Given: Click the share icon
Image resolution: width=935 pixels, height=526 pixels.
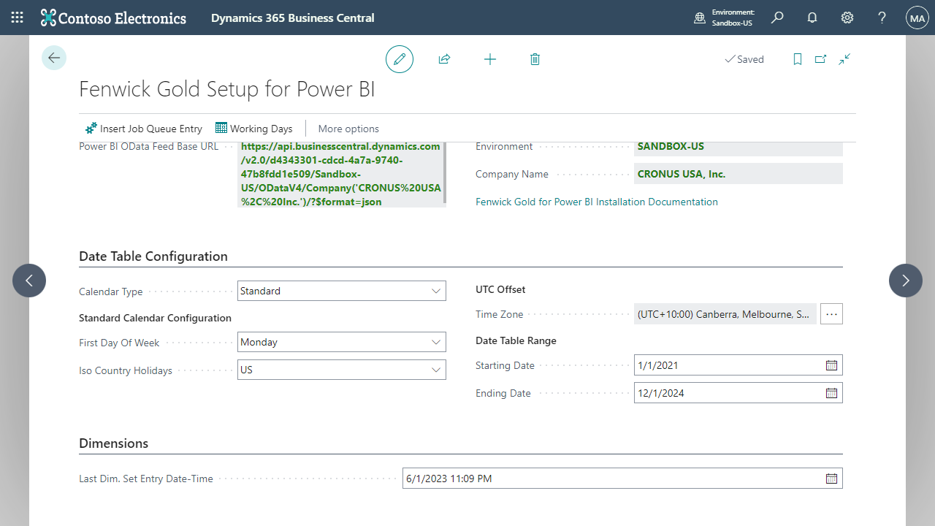Looking at the screenshot, I should (x=444, y=59).
